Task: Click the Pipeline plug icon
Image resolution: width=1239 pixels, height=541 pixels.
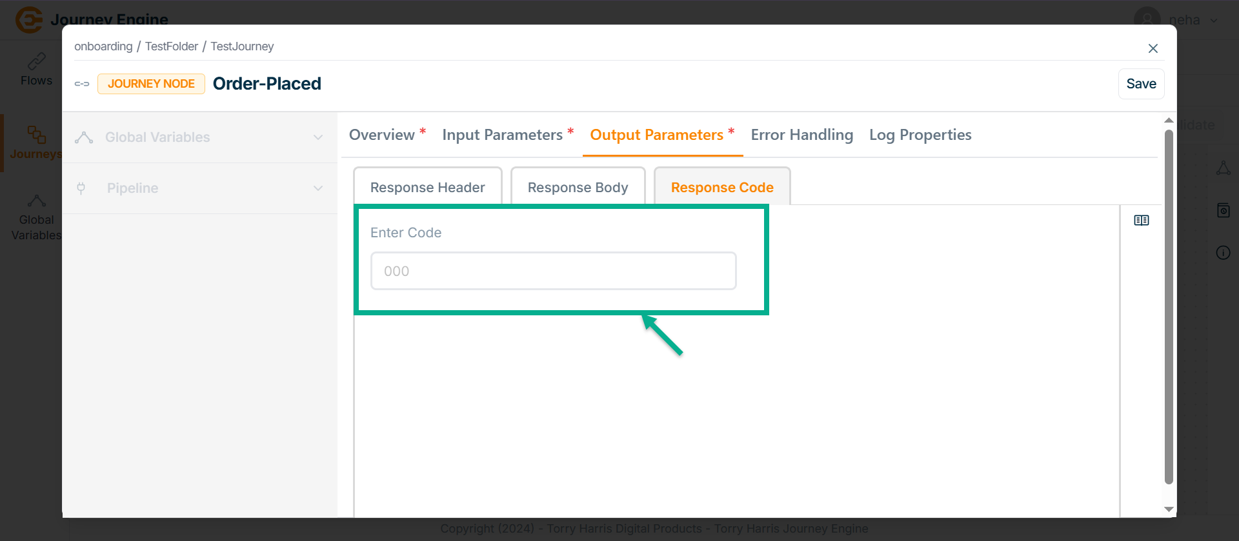Action: [81, 188]
